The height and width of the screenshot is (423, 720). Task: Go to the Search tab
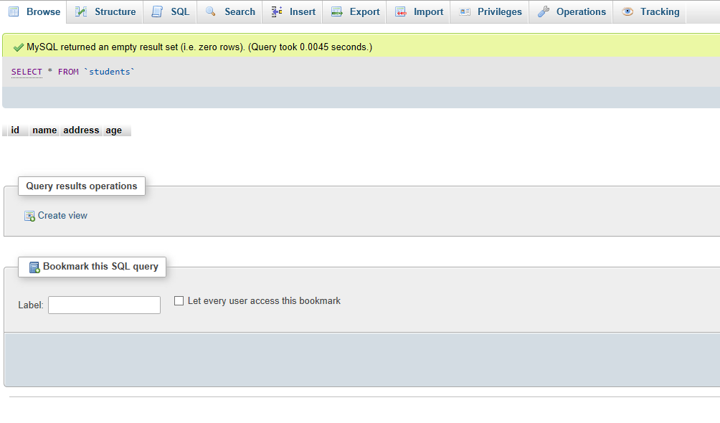coord(229,11)
